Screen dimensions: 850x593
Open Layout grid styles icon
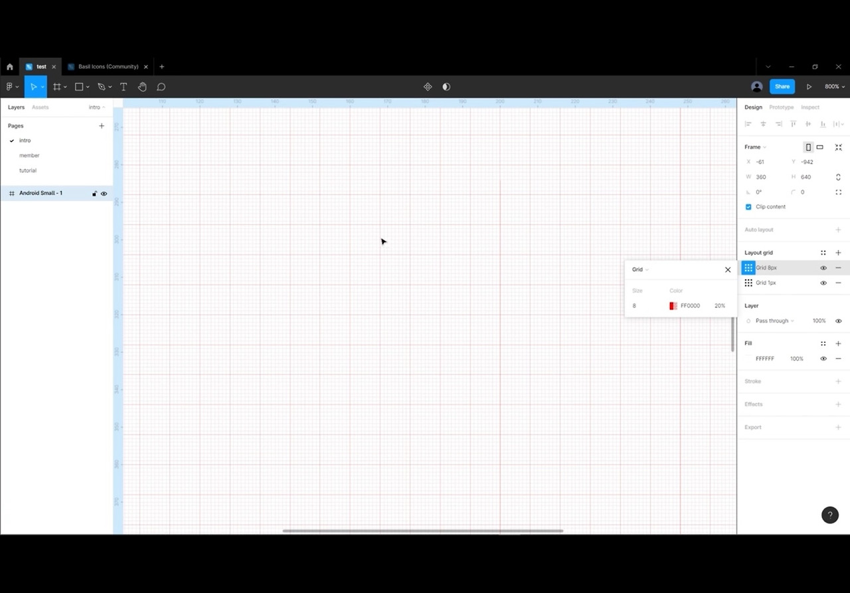[x=823, y=253]
